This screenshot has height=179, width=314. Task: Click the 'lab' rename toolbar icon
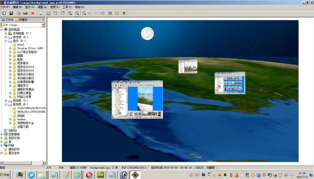(x=25, y=13)
